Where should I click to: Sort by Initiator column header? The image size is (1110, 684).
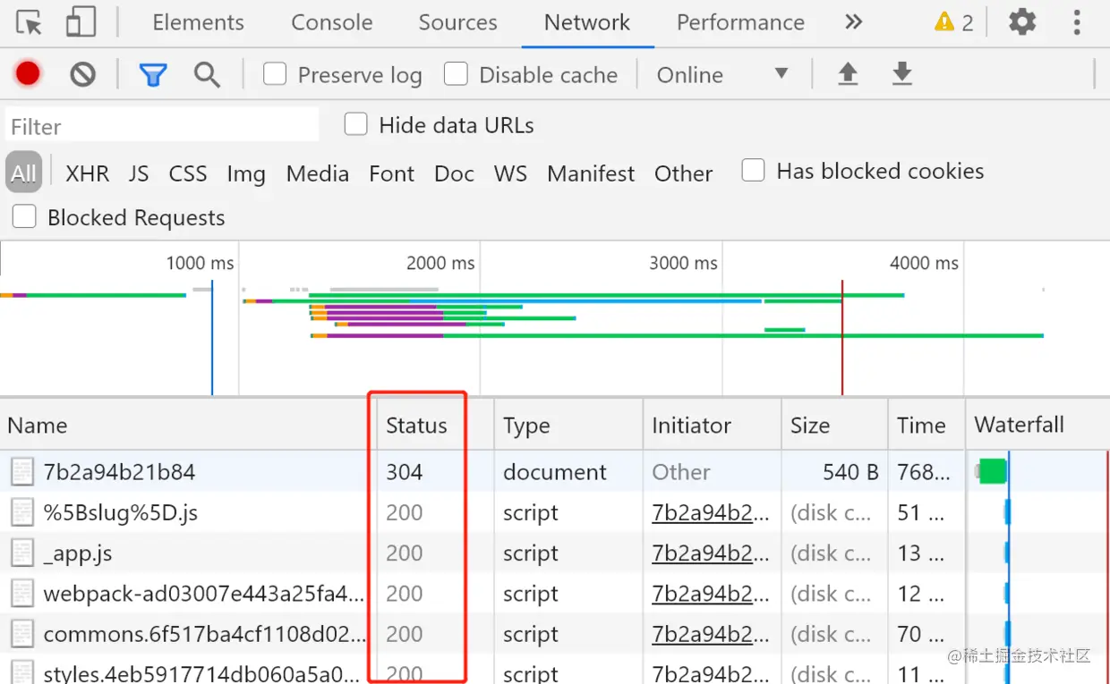click(712, 426)
